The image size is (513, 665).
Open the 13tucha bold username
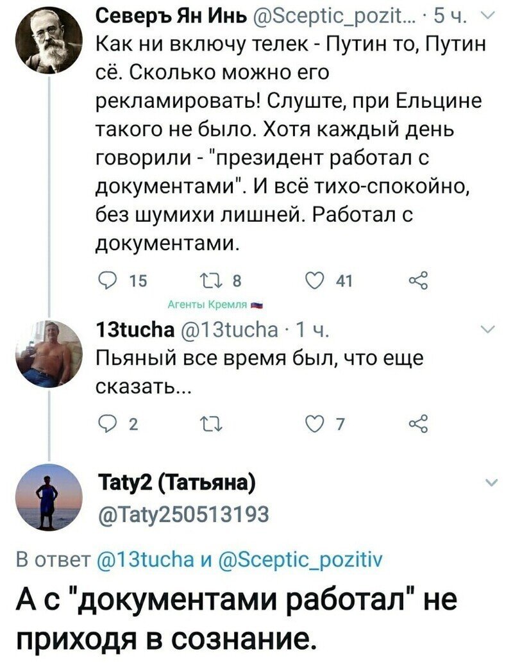point(135,330)
